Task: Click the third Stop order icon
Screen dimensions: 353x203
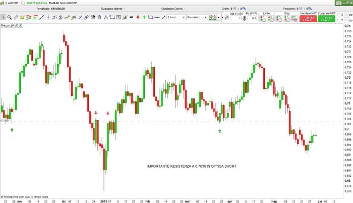Action: (294, 19)
